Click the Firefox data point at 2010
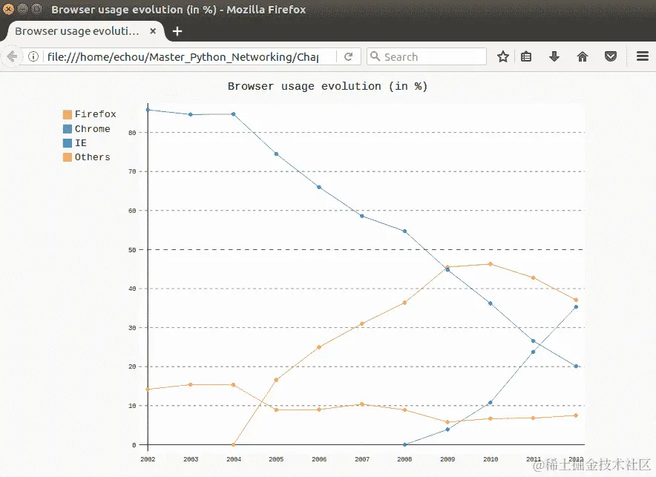The image size is (656, 477). point(491,264)
